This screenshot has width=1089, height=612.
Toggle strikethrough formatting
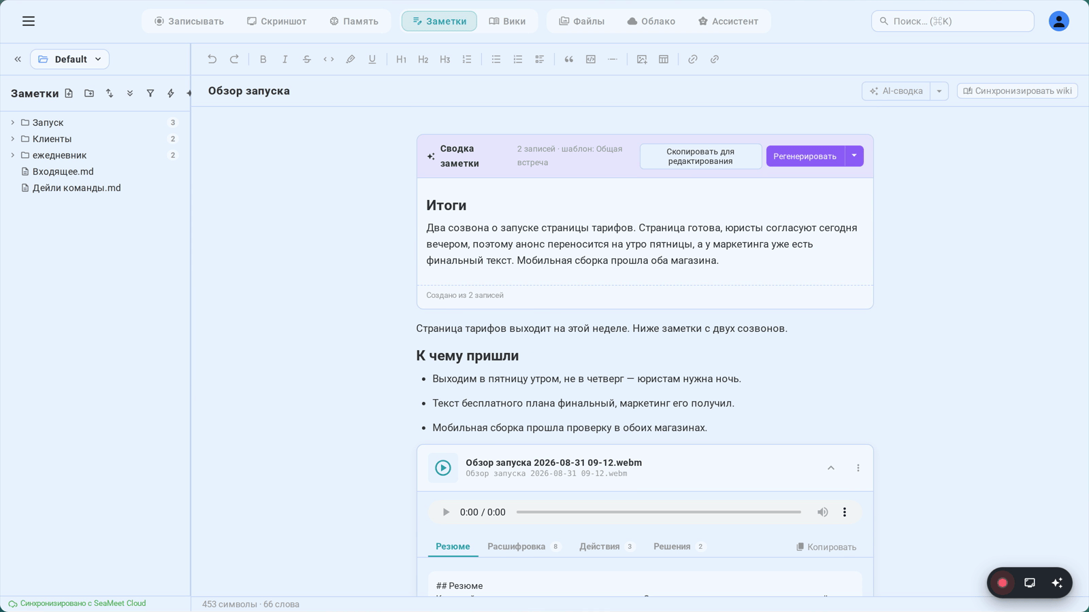(x=307, y=59)
